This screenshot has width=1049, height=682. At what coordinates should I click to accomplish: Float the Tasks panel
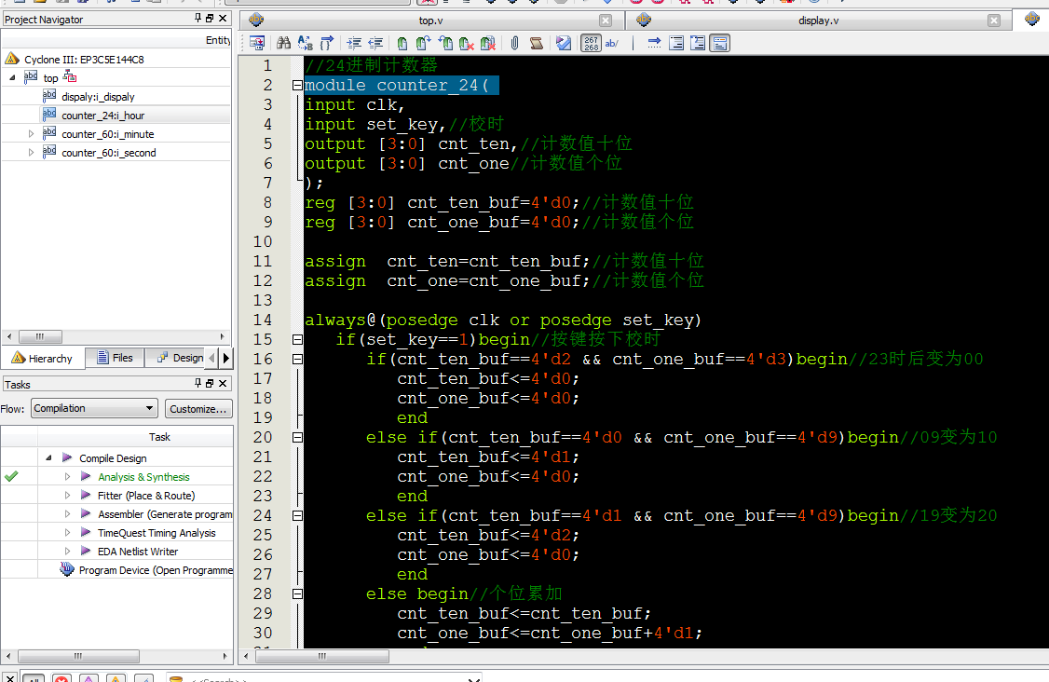click(210, 383)
